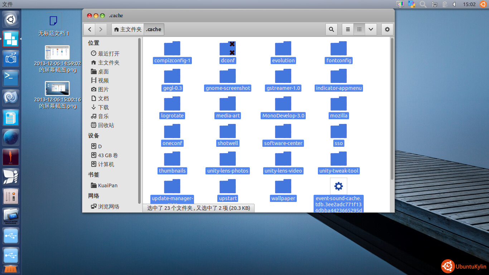Click the .cache path bar button

pos(154,29)
